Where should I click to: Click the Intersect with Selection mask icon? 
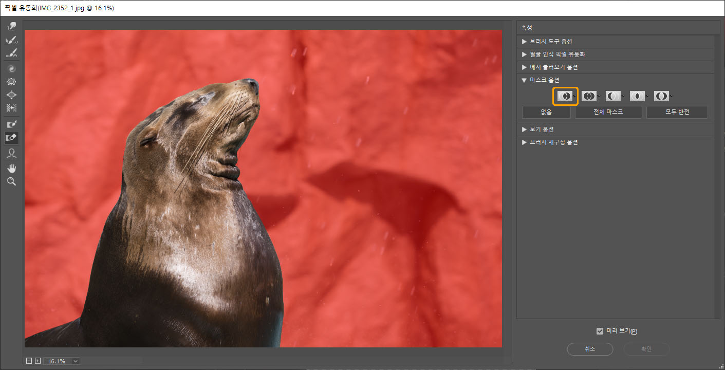(x=637, y=96)
